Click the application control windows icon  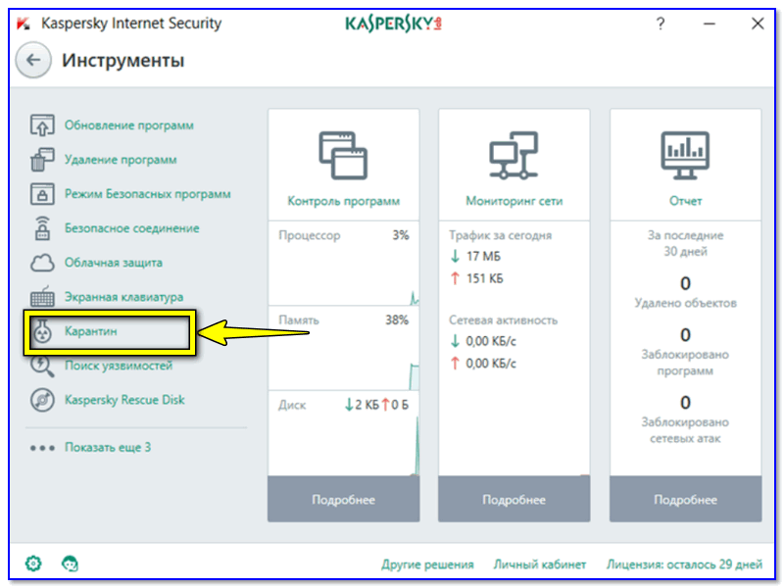click(x=343, y=156)
